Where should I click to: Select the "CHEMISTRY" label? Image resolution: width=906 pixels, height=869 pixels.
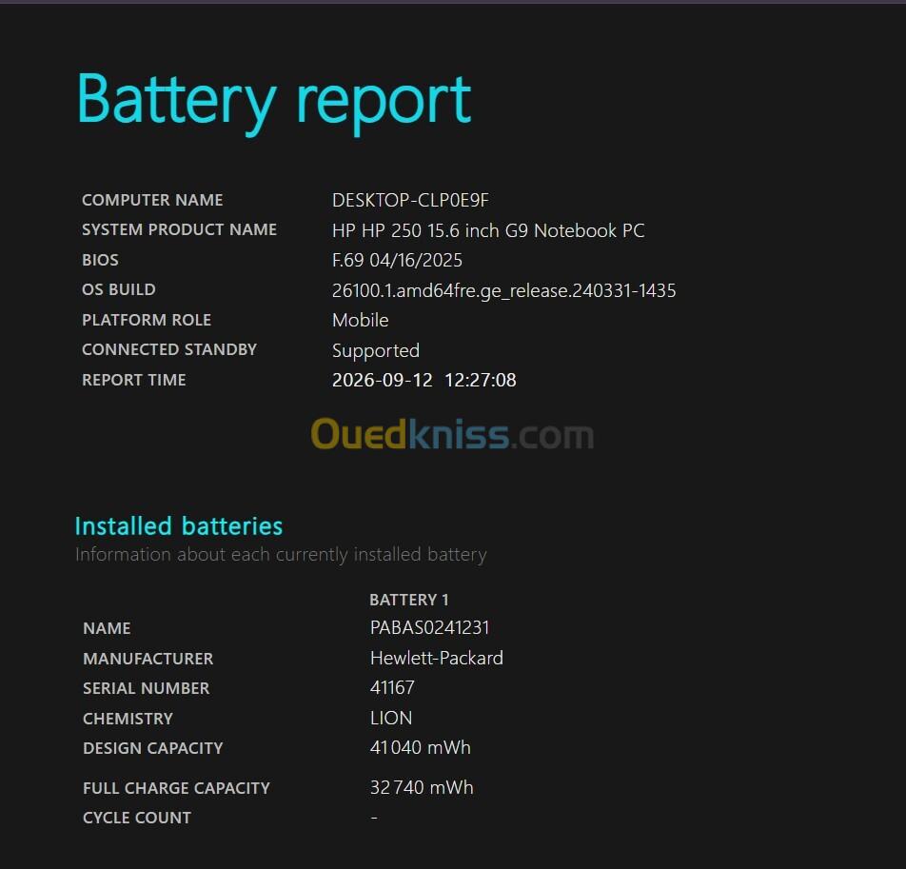click(128, 719)
